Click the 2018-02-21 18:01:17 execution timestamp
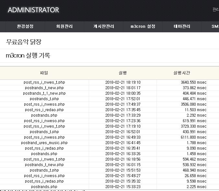219x191 pixels. pos(123,88)
